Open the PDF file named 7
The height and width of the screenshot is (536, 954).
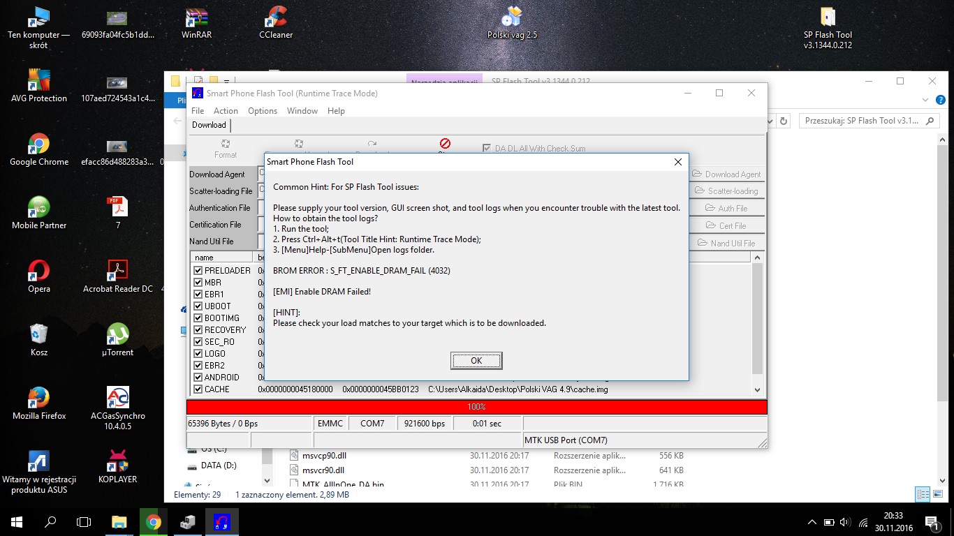(117, 213)
